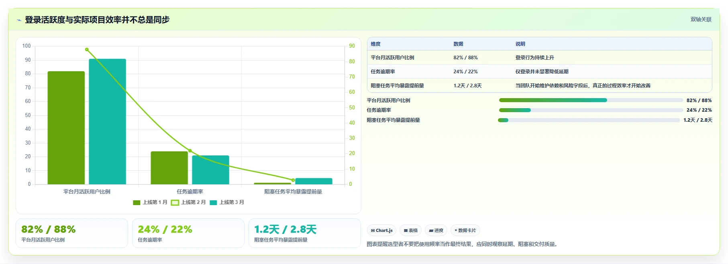Click description 登录行为持续上升
The image size is (728, 264).
click(535, 58)
